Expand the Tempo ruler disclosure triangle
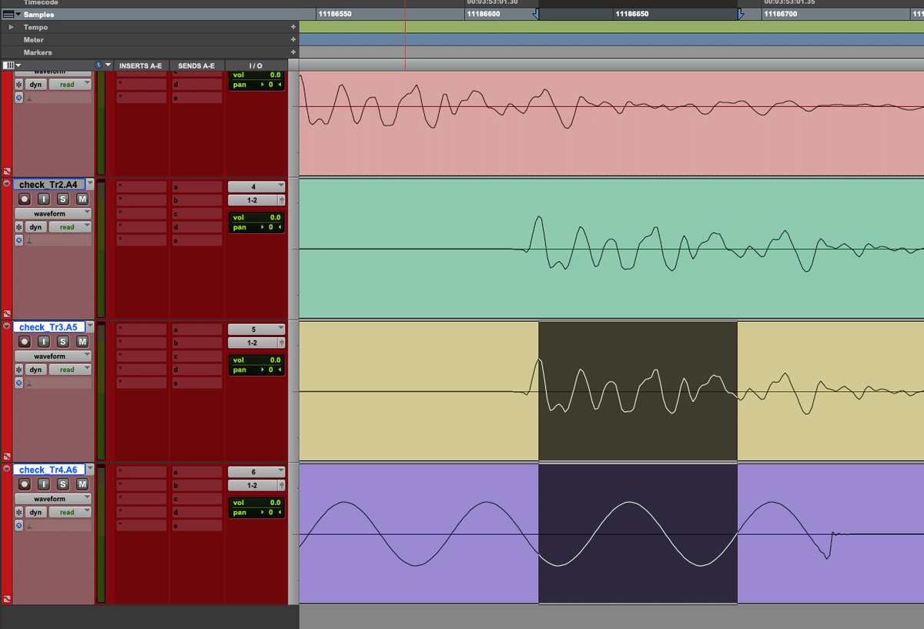Screen dimensions: 924x629 pyautogui.click(x=11, y=27)
